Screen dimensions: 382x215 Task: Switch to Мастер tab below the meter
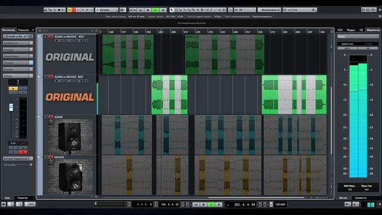click(343, 198)
